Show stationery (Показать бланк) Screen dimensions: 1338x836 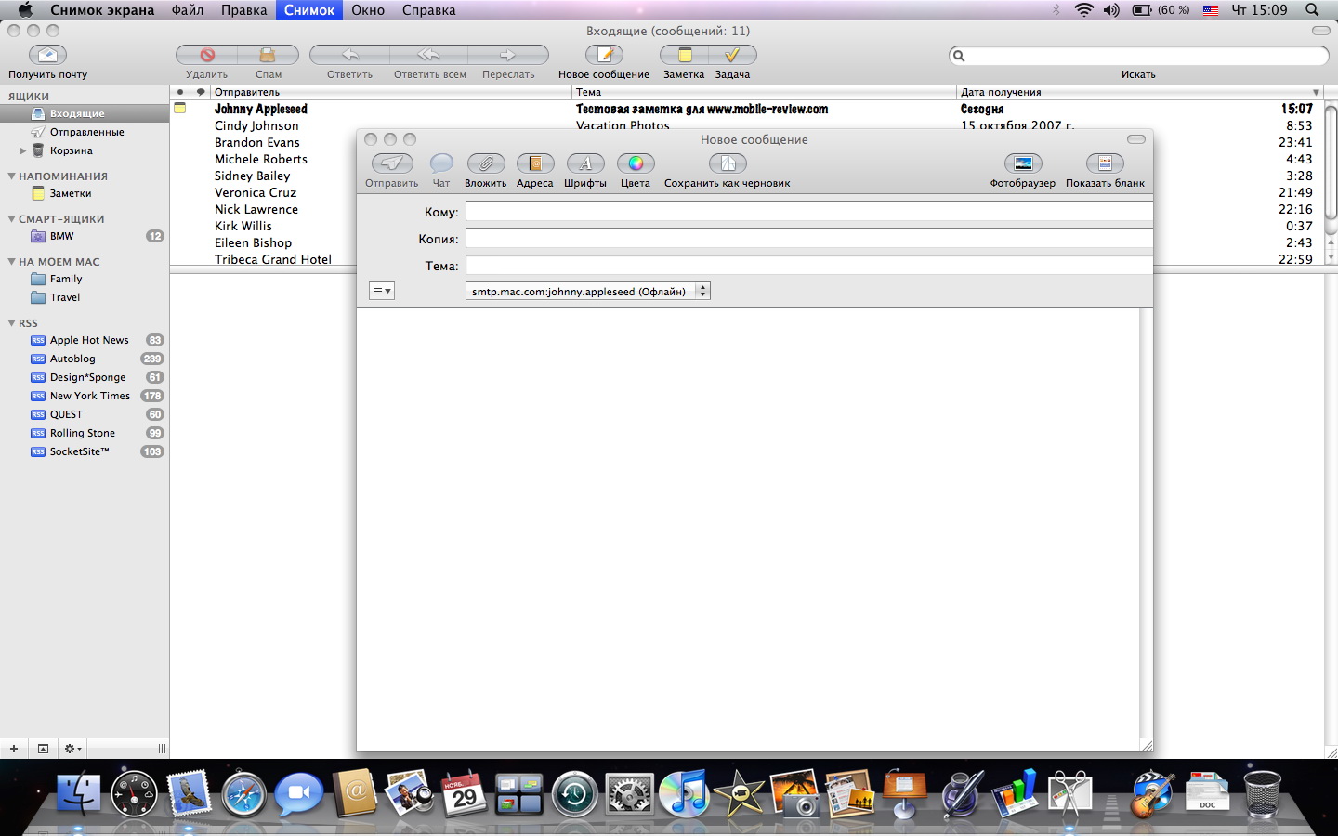pyautogui.click(x=1105, y=163)
